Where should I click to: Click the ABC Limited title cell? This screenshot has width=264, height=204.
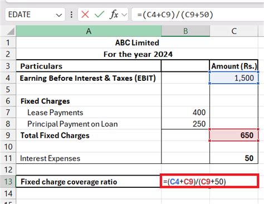coord(137,43)
